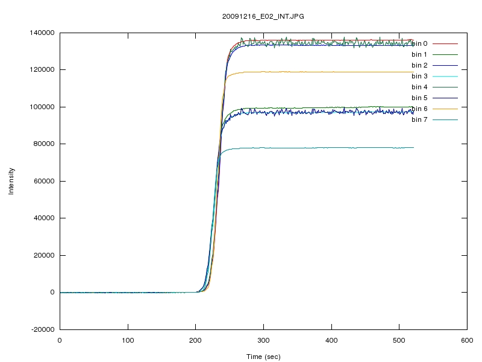This screenshot has height=362, width=482.
Task: Click the 600 x-axis tick label
Action: tap(467, 340)
